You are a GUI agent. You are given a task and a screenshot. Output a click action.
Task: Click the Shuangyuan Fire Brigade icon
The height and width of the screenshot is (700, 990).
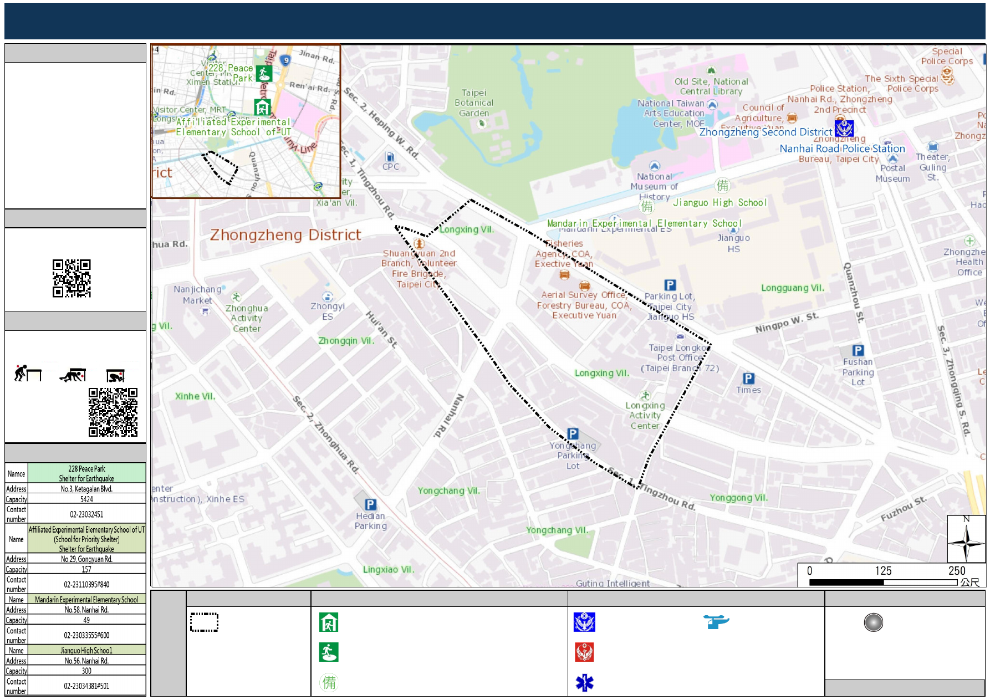click(x=420, y=243)
